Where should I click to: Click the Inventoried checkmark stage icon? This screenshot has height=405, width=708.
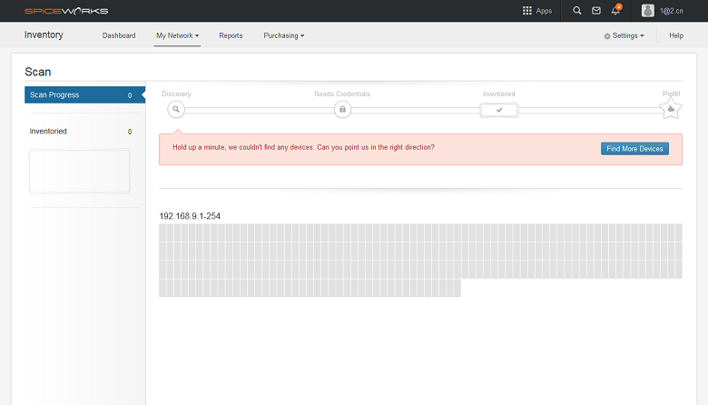tap(499, 110)
